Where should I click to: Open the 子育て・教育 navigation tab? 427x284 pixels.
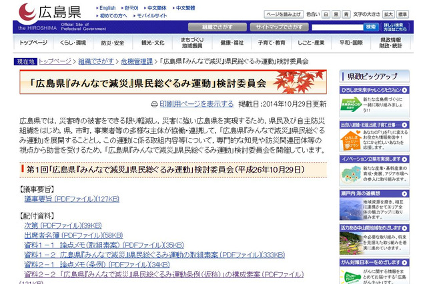point(271,43)
